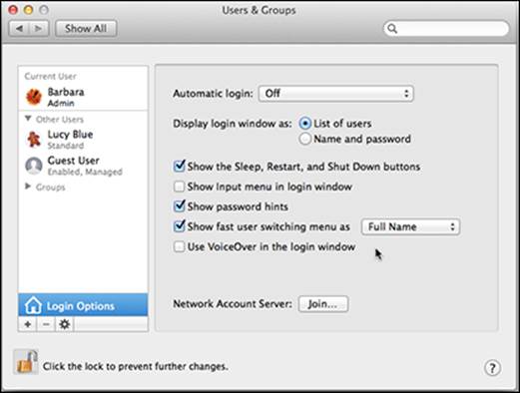
Task: Expand the Groups disclosure triangle
Action: point(28,187)
